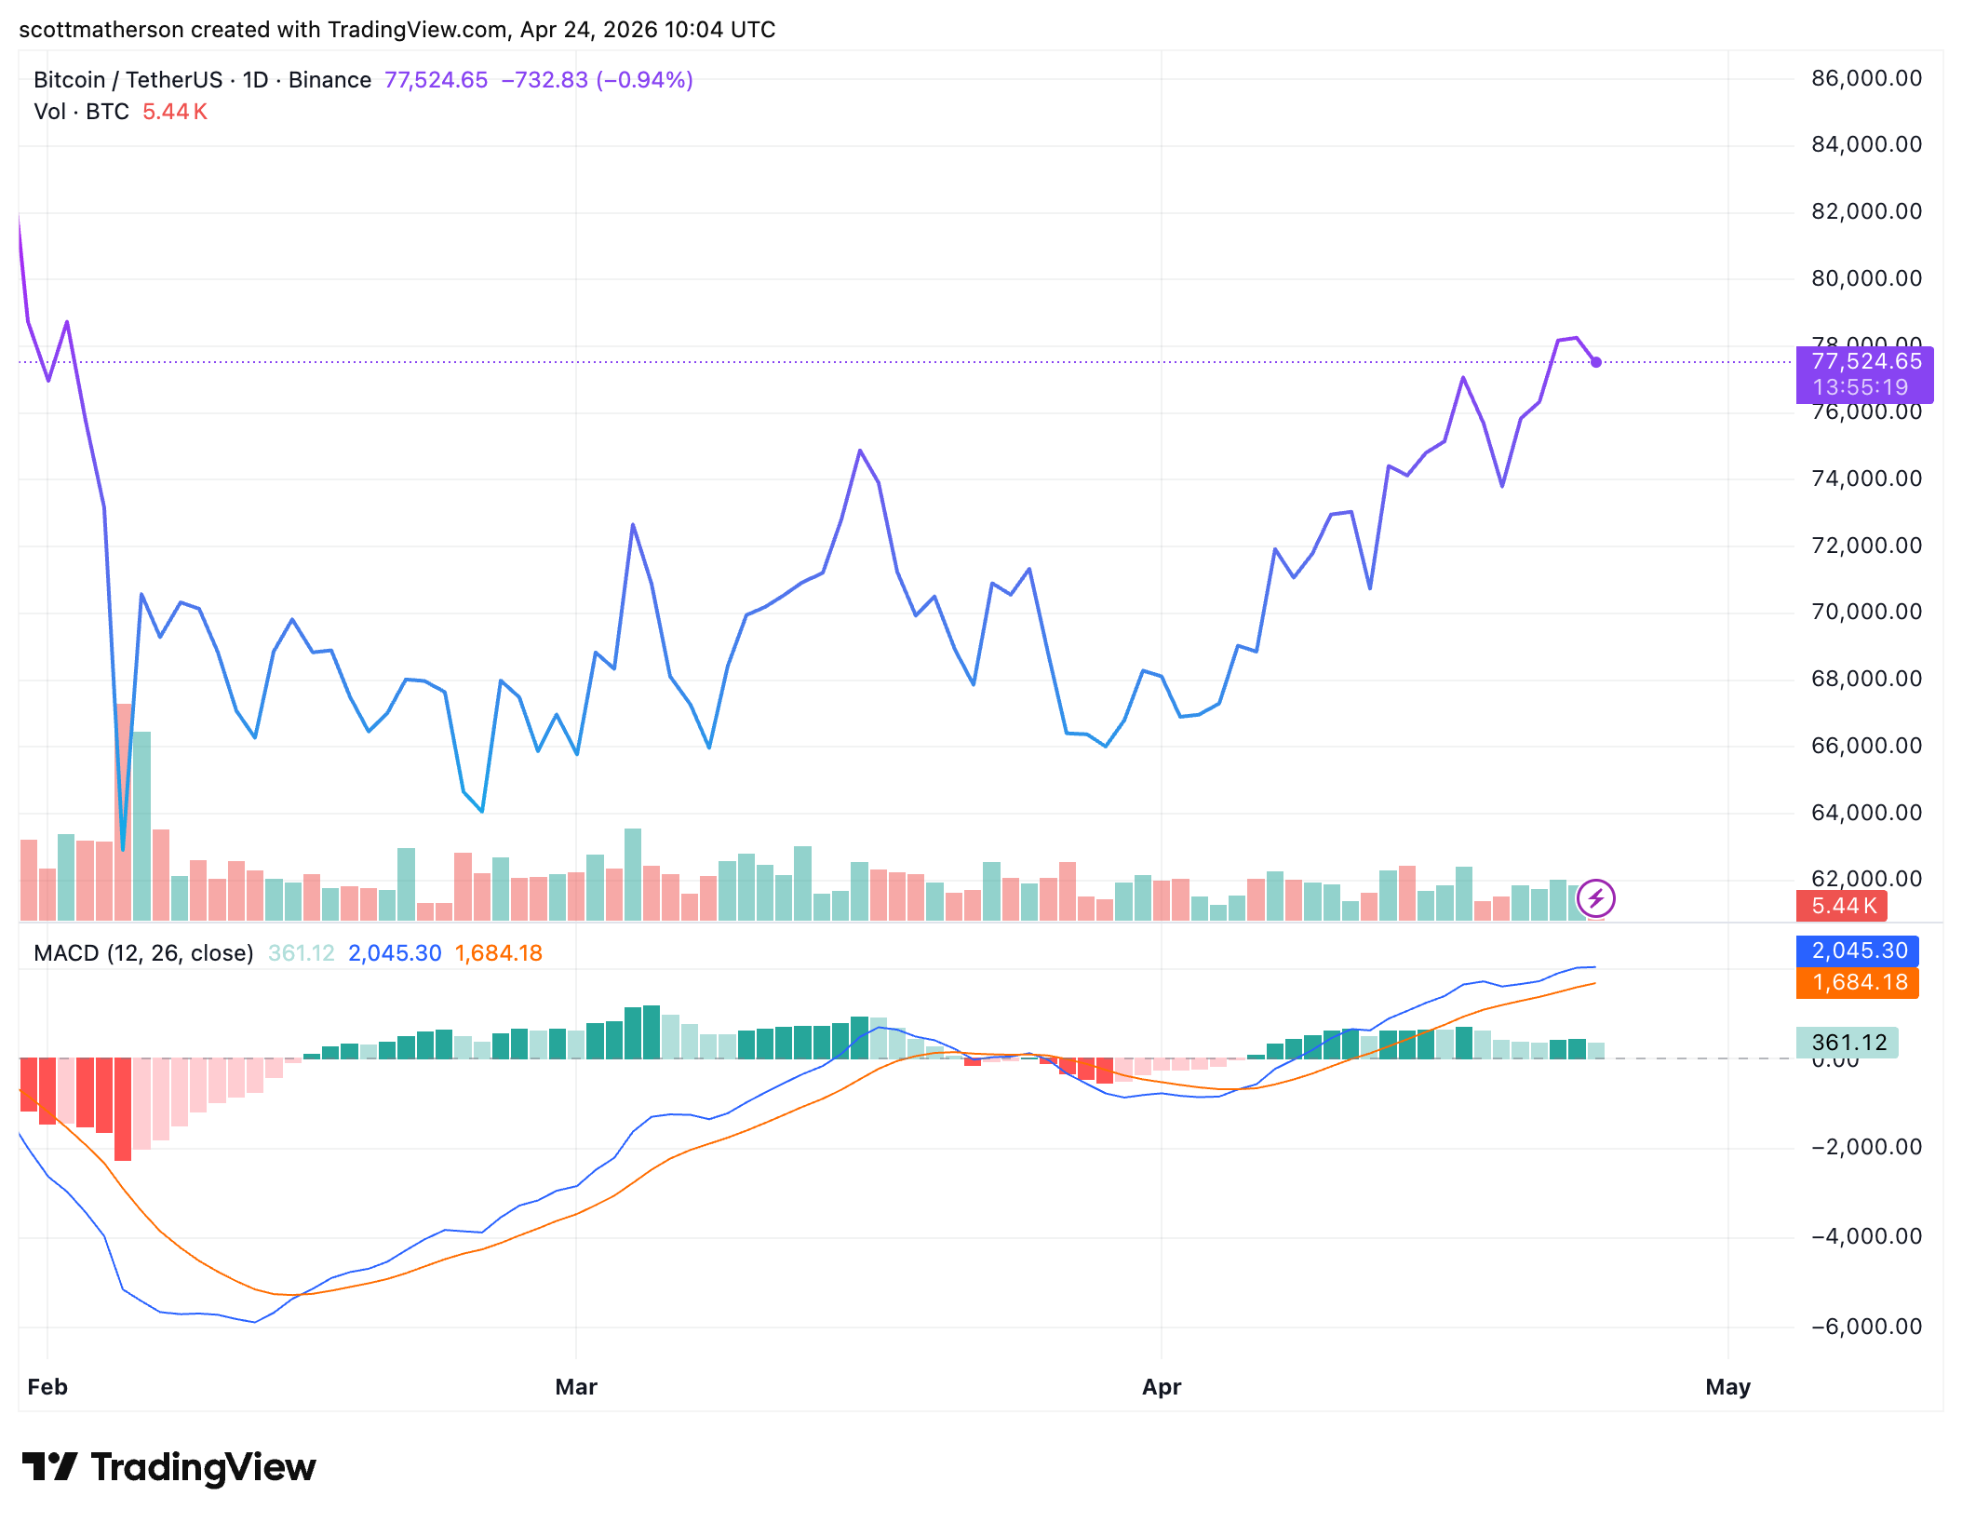Click the purple dot at price line end
The image size is (1962, 1523).
point(1596,362)
